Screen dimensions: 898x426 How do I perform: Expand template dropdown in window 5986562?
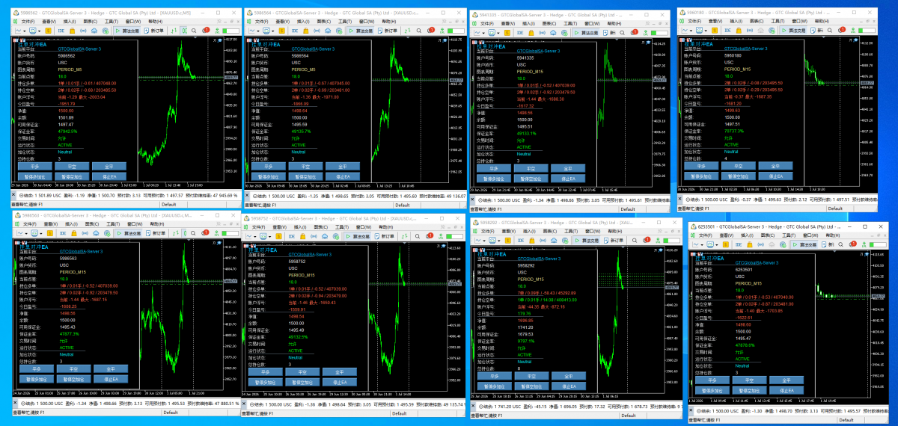click(x=39, y=31)
